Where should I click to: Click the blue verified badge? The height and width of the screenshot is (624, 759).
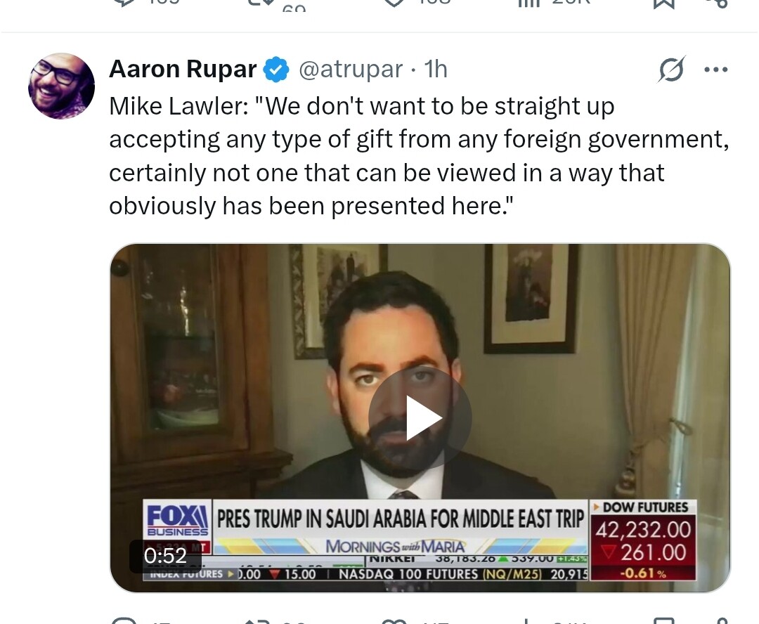(276, 70)
